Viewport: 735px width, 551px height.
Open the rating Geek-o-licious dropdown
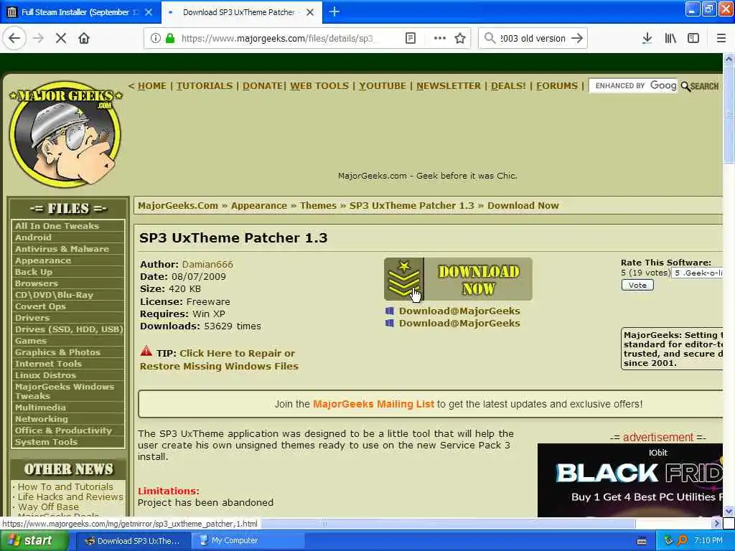click(x=697, y=273)
